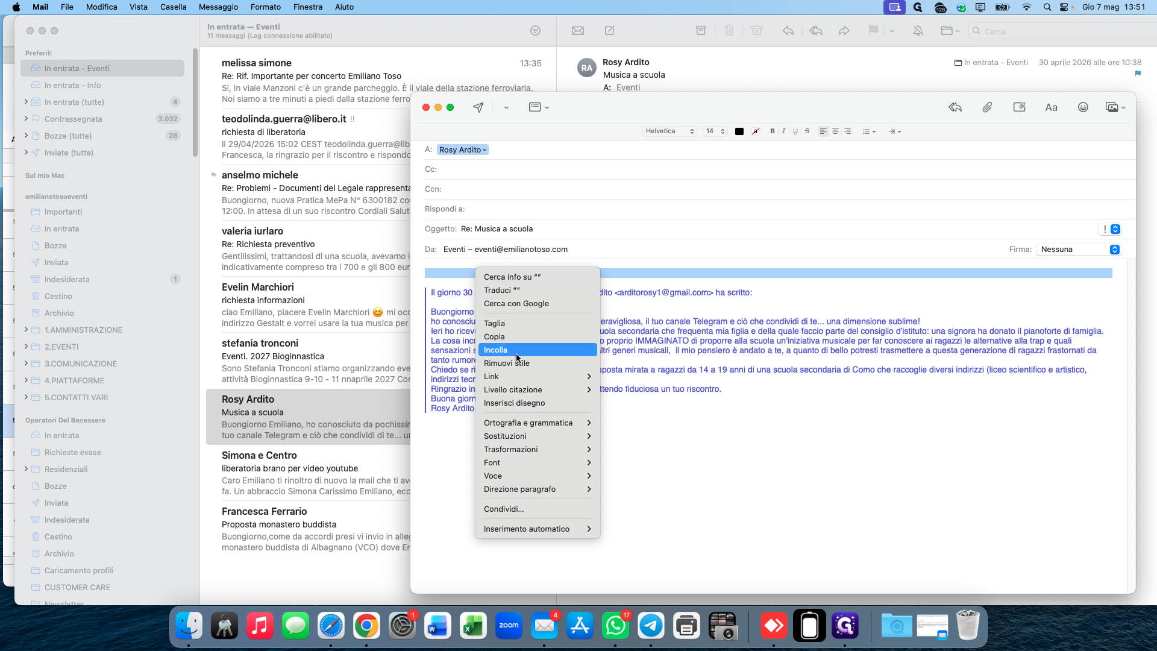Choose Incolla from the context menu
The width and height of the screenshot is (1157, 651).
[x=537, y=350]
